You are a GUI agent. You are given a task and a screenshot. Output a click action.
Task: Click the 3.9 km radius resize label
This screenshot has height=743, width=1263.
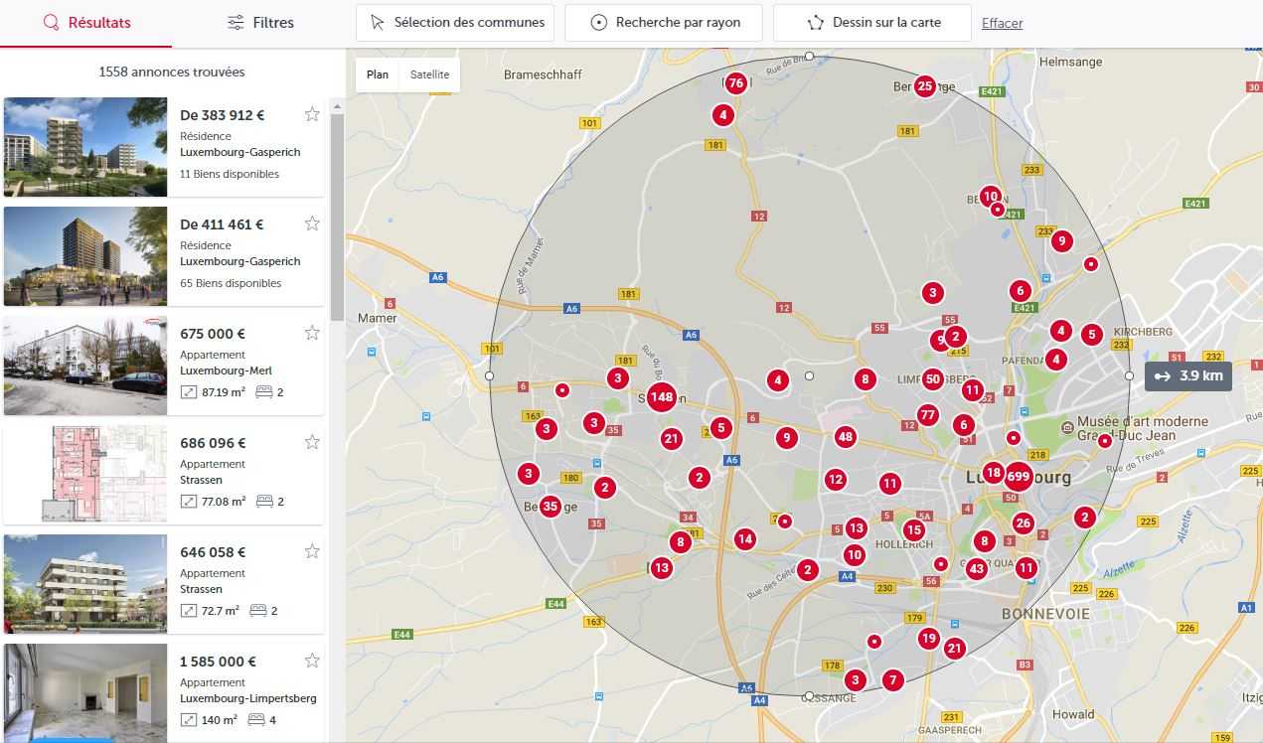point(1188,376)
